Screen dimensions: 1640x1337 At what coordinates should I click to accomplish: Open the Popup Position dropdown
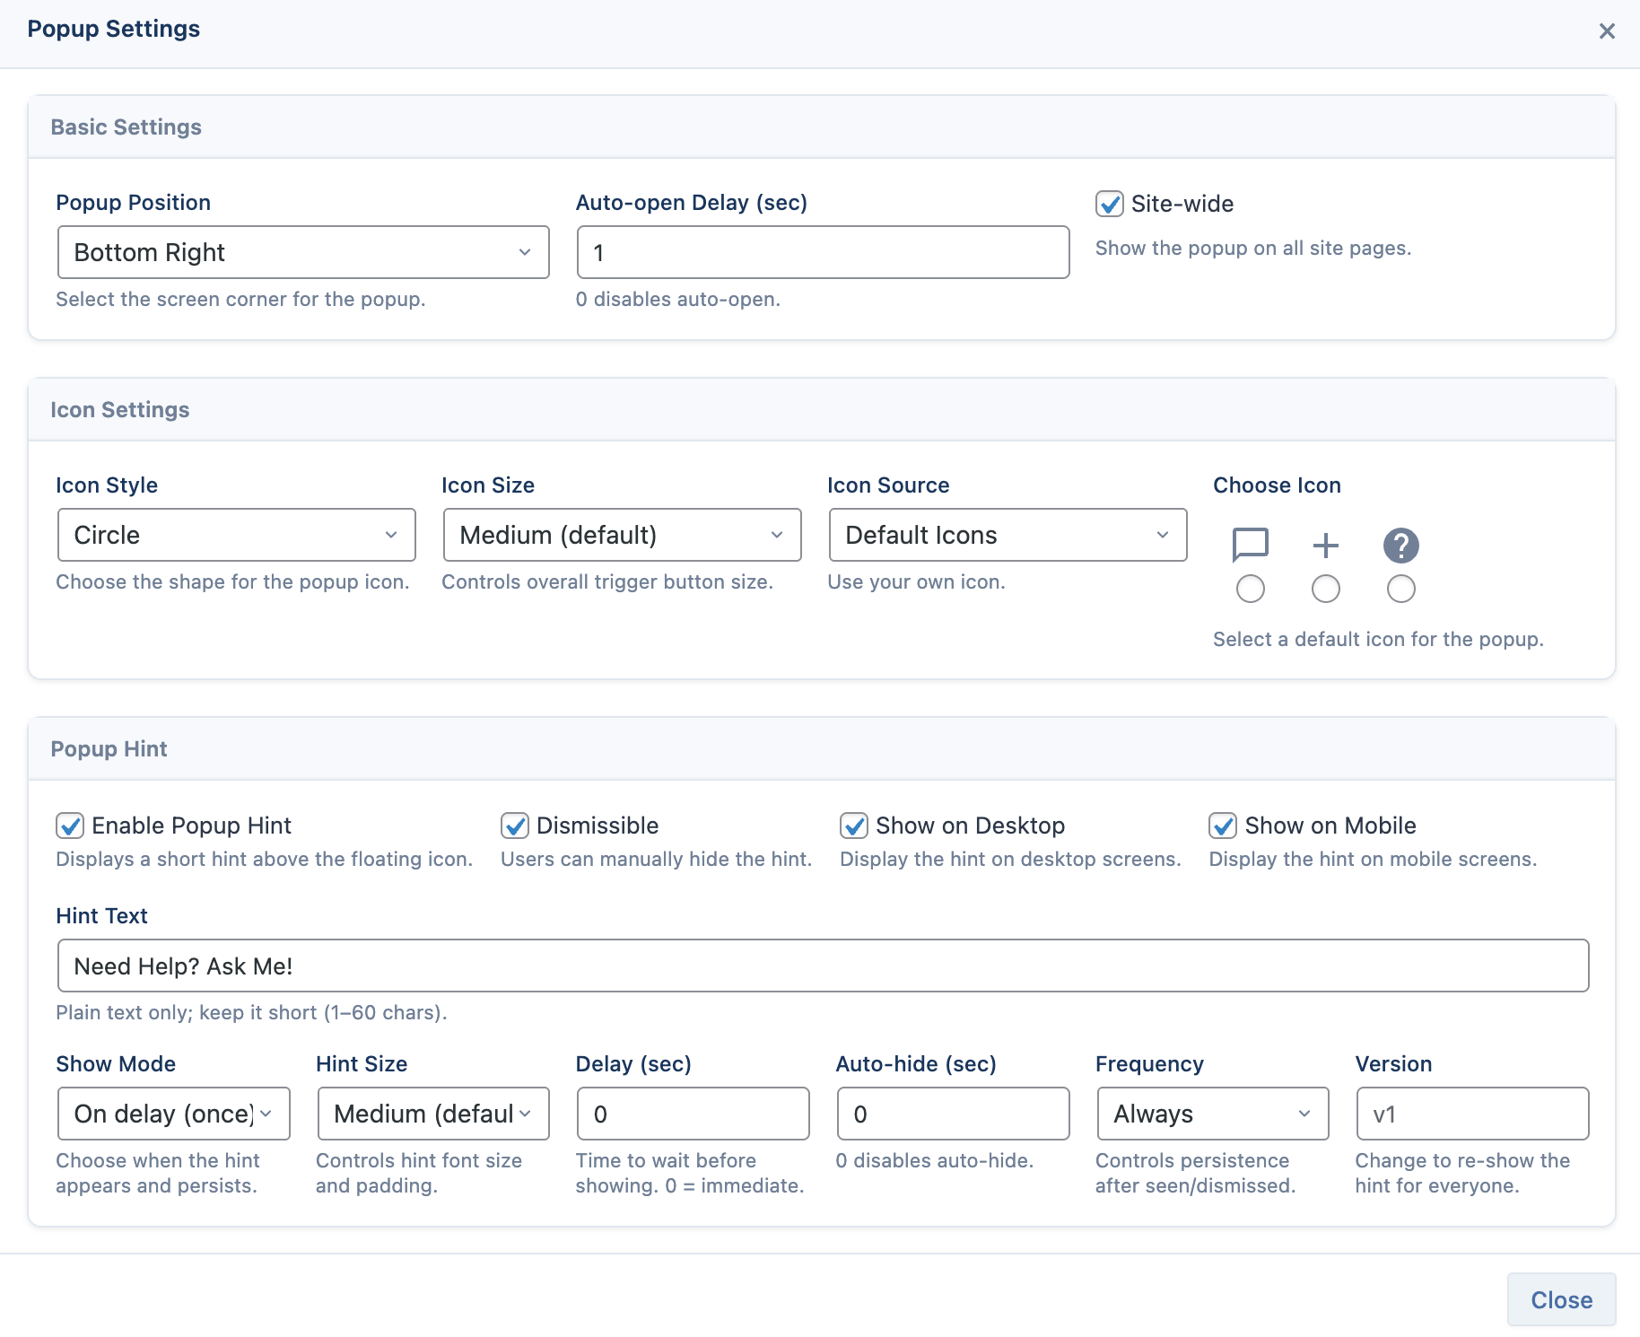tap(303, 252)
